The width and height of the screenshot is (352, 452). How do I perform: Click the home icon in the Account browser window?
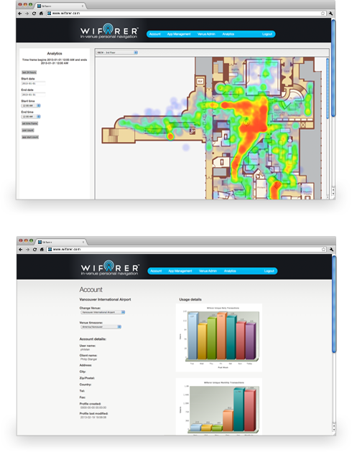click(x=42, y=250)
